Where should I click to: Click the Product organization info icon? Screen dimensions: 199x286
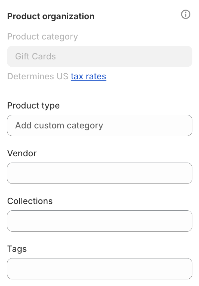click(186, 15)
